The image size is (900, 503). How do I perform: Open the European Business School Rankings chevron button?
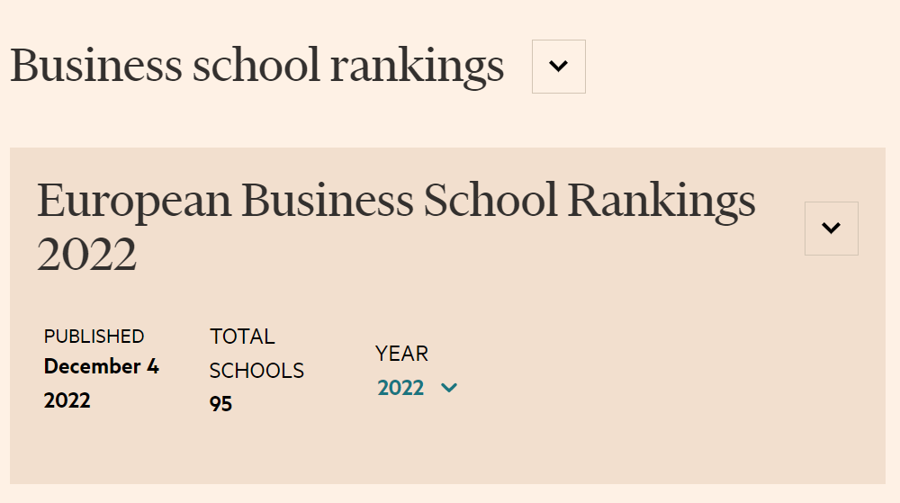coord(831,229)
